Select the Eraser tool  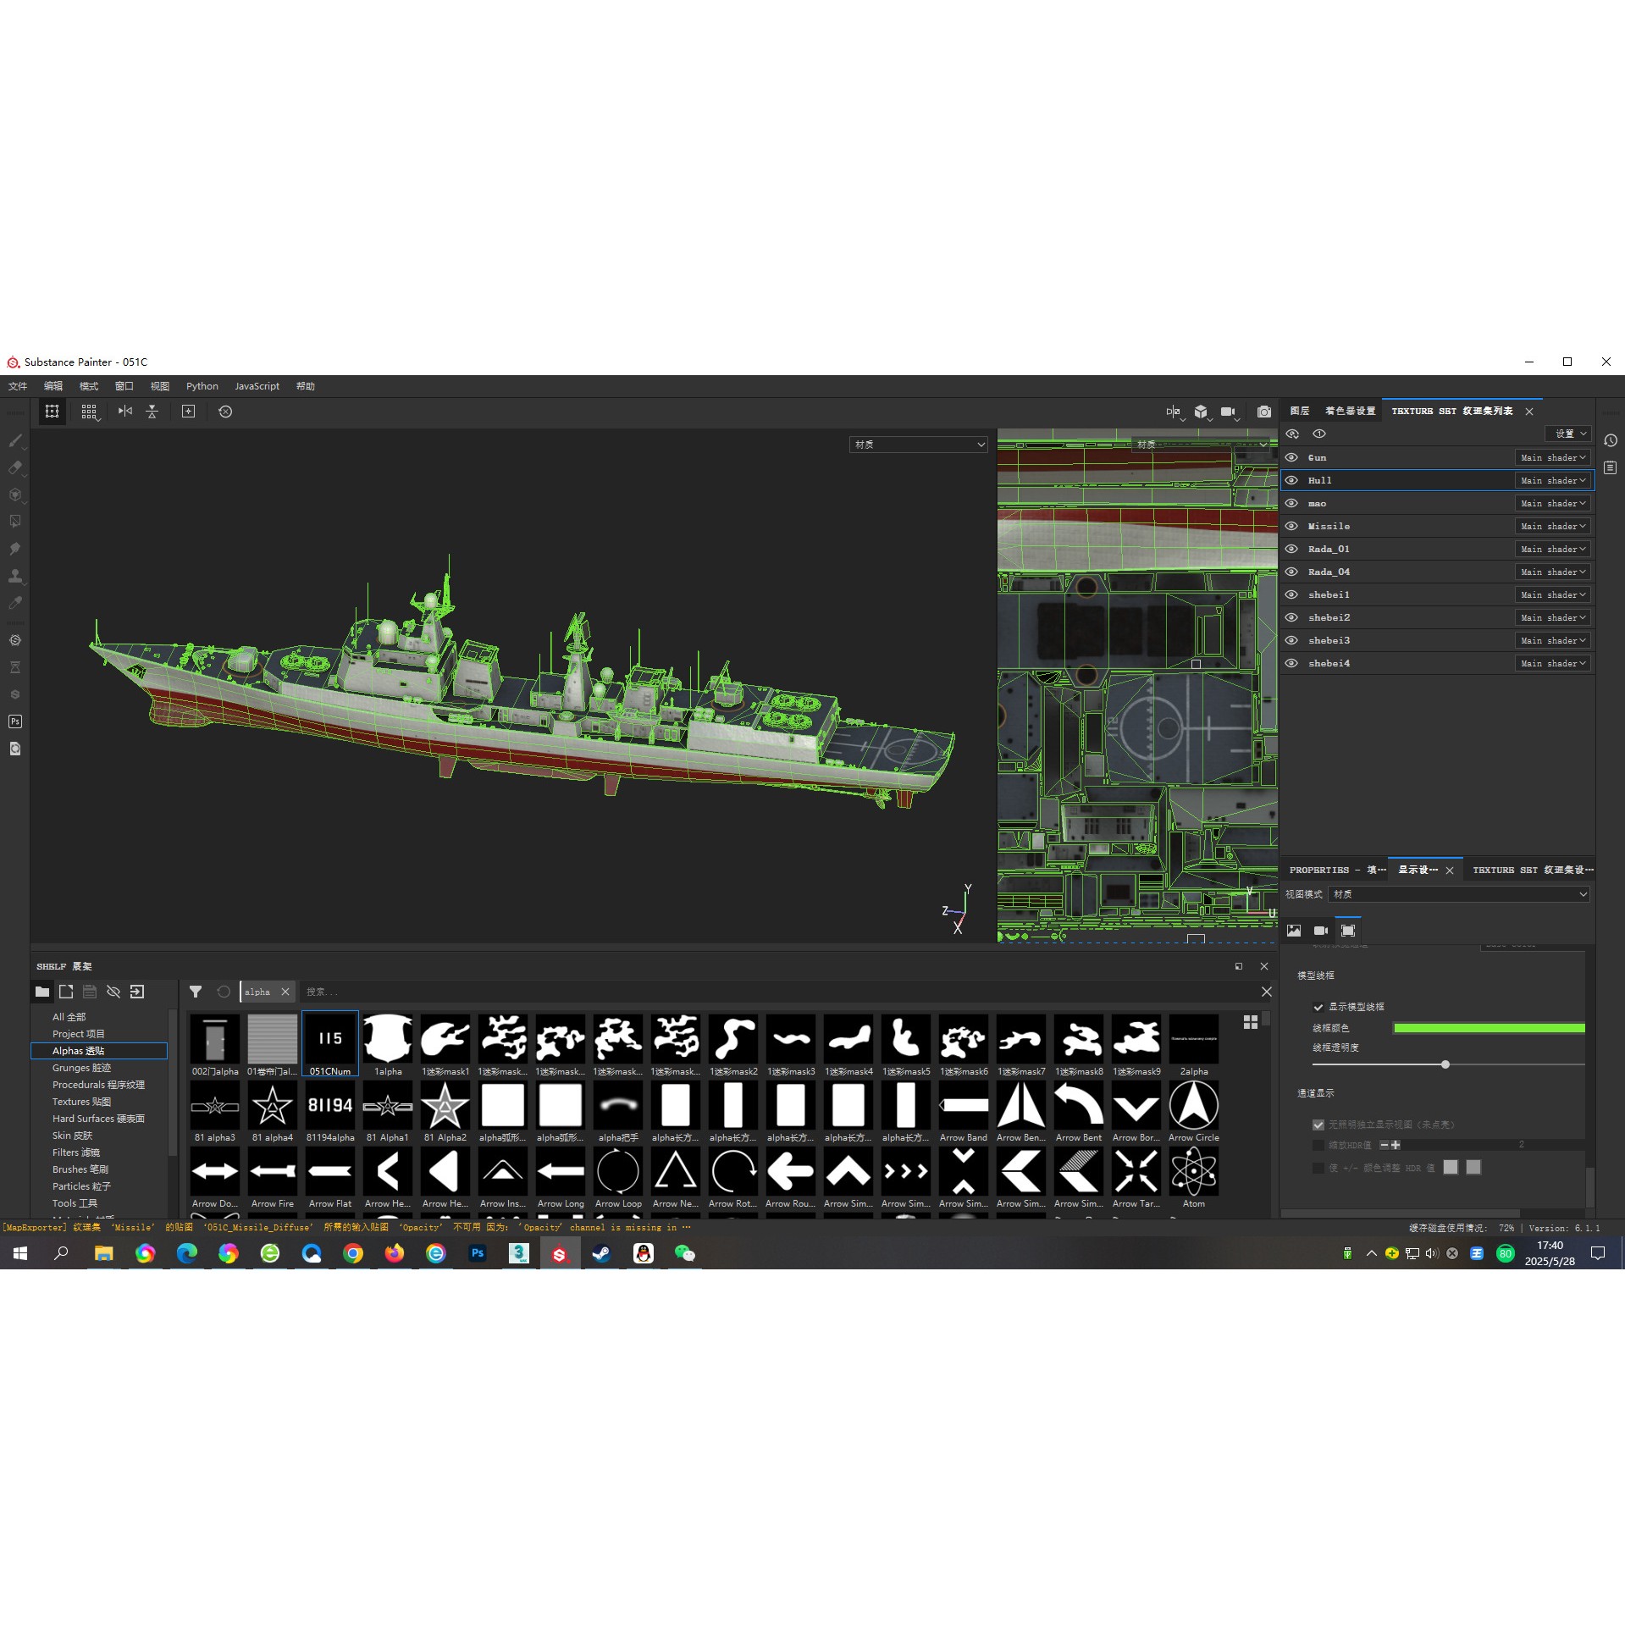tap(15, 467)
